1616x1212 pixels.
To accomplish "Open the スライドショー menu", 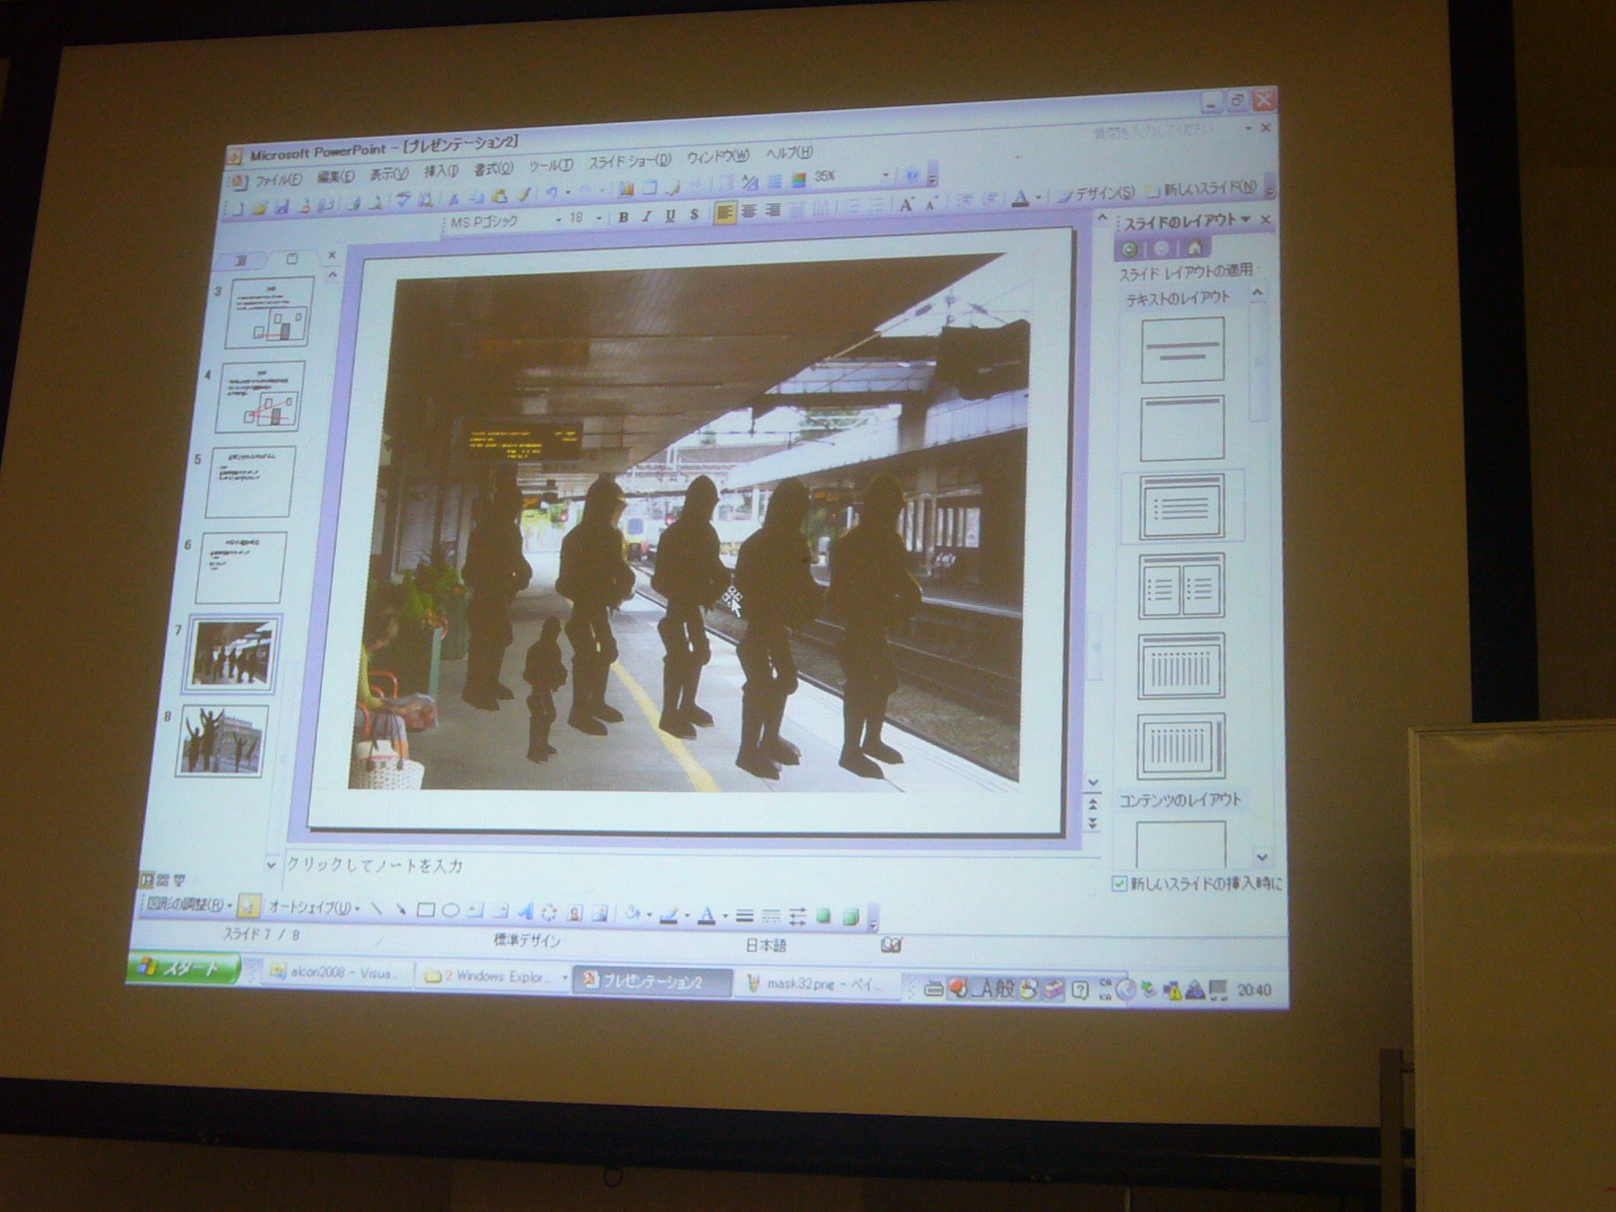I will coord(630,162).
